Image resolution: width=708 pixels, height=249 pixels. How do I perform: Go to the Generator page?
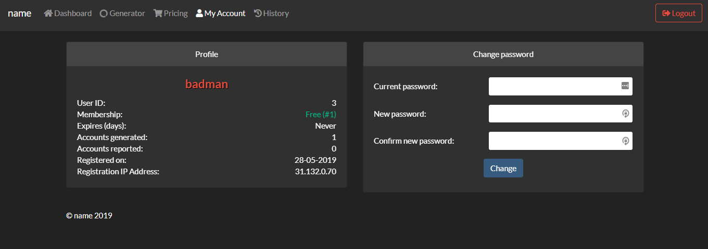click(122, 13)
